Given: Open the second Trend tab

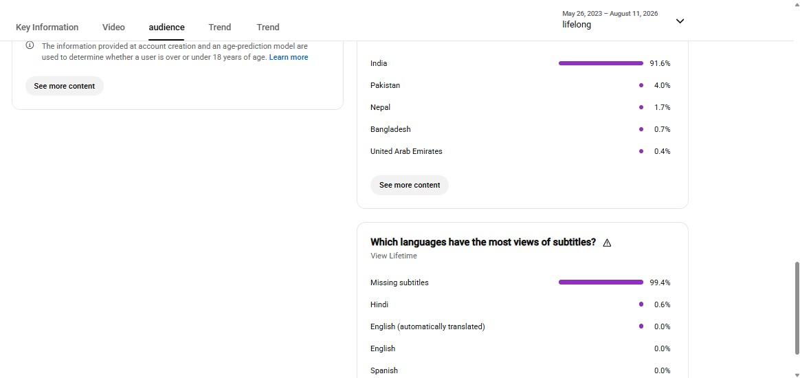Looking at the screenshot, I should click(268, 27).
